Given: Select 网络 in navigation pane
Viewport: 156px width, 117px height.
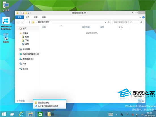Looking at the screenshot, I should [x=23, y=64].
